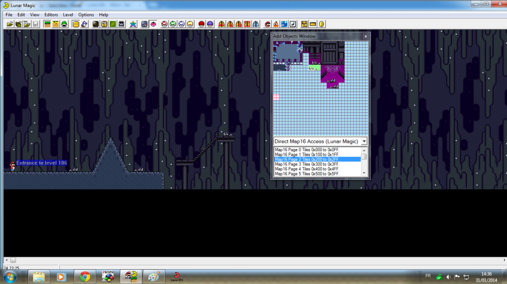This screenshot has width=507, height=284.
Task: Click the yellow four-block grid icon
Action: 304,24
